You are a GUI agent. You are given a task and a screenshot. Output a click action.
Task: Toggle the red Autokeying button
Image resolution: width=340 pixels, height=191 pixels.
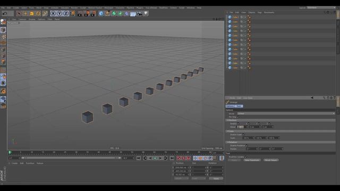pos(184,158)
